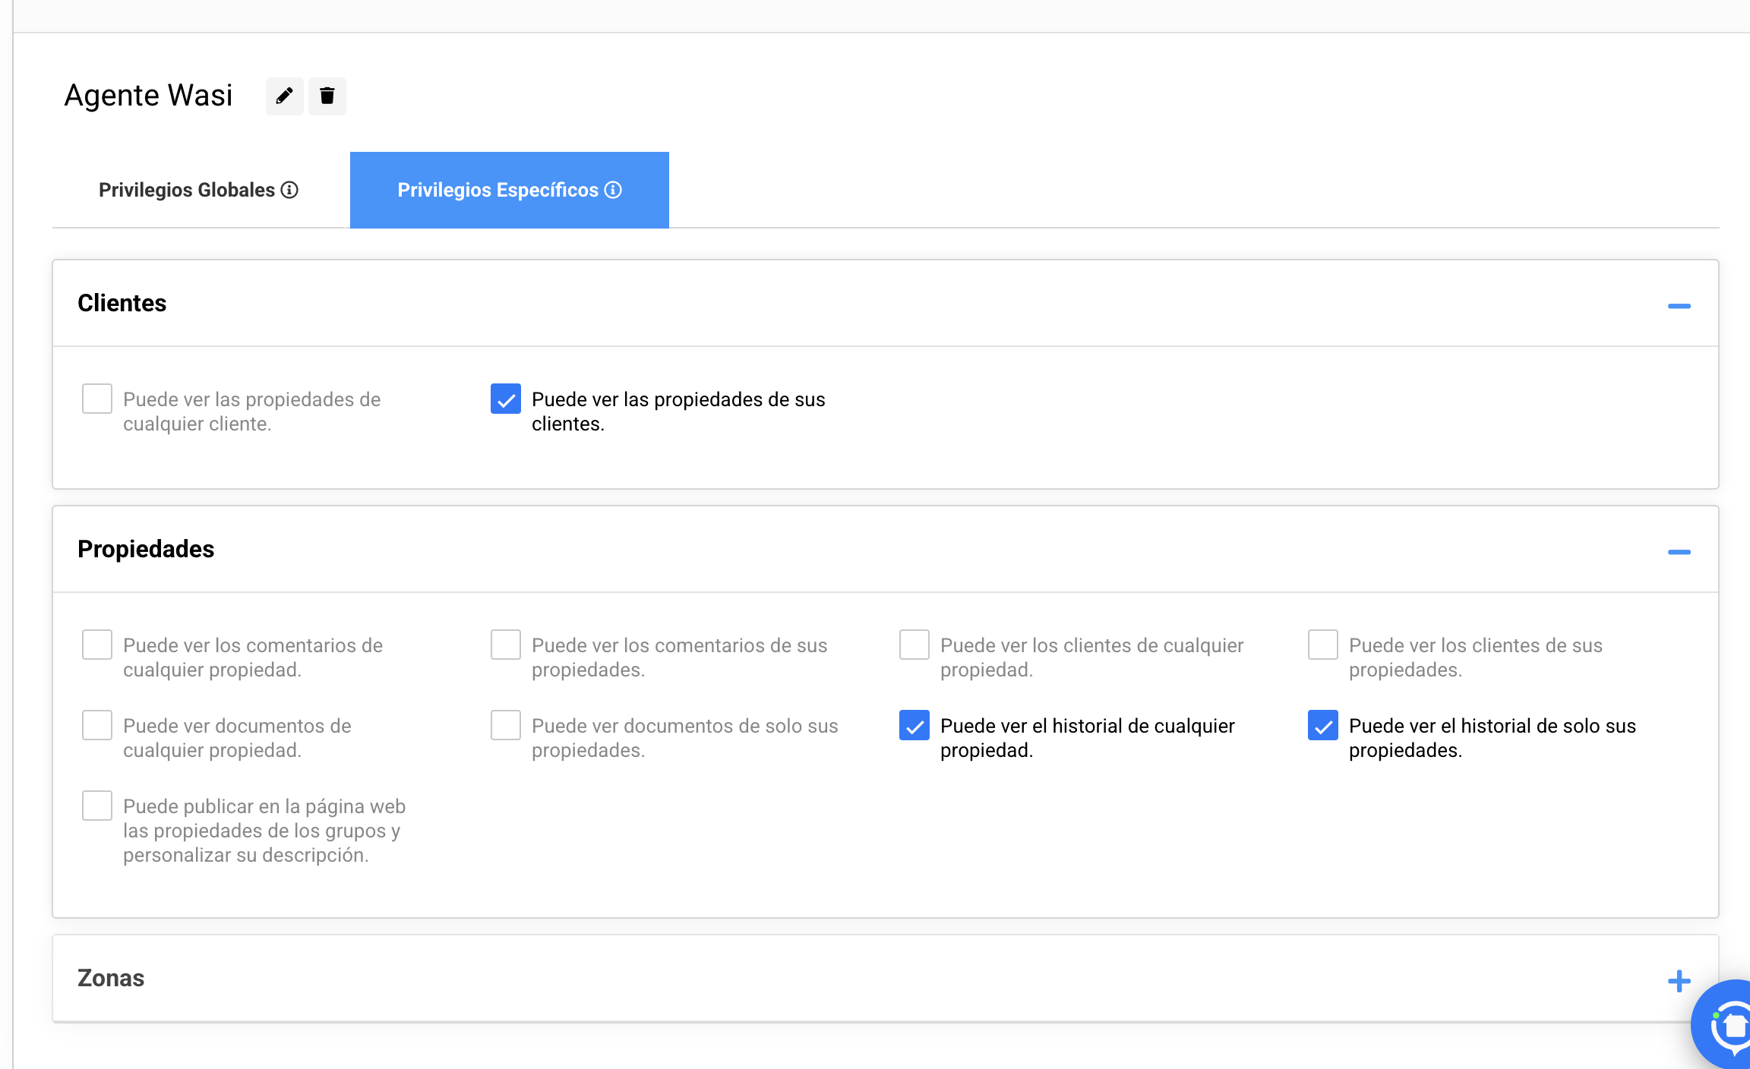Click the trash delete icon beside Agente Wasi
1750x1069 pixels.
click(x=327, y=96)
